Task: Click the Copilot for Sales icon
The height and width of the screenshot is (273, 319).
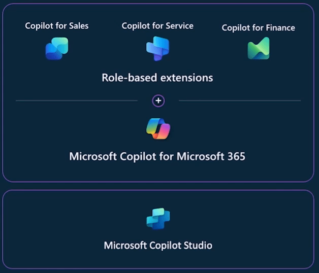Action: pos(56,49)
